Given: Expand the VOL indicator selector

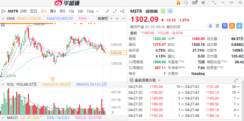Looking at the screenshot, I should tap(3, 85).
